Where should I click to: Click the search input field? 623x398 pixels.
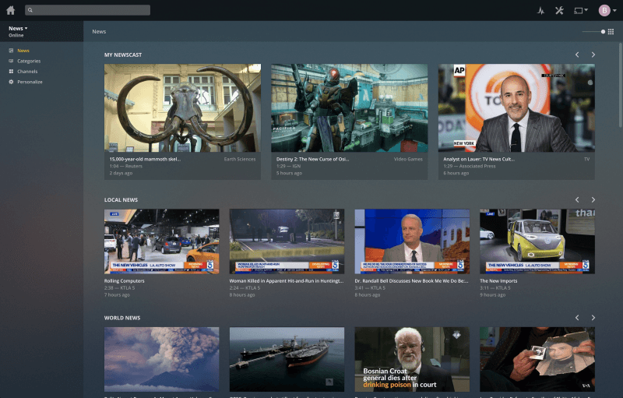coord(87,10)
